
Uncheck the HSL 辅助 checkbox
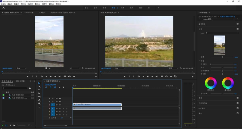[237, 108]
